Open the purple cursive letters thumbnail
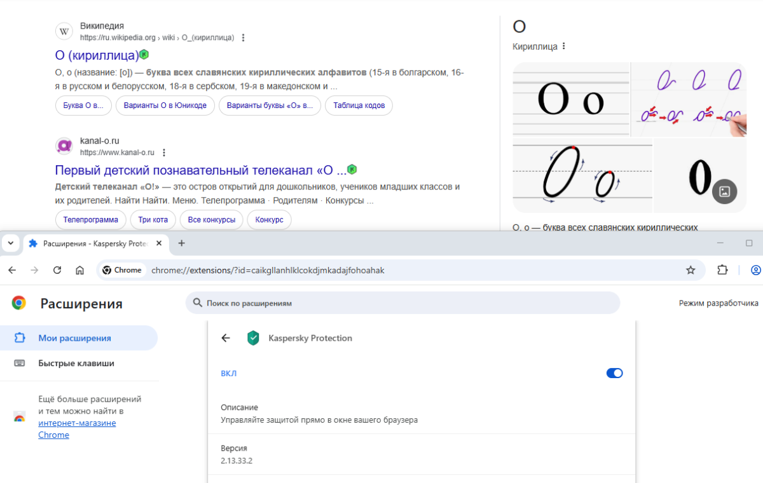Viewport: 763px width, 483px height. pyautogui.click(x=689, y=99)
